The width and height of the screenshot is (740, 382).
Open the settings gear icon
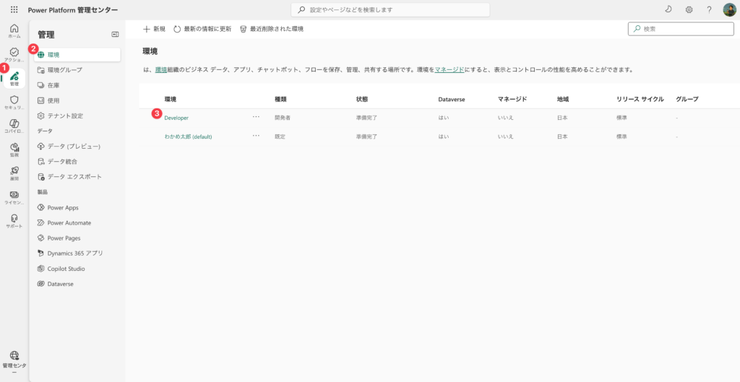pos(689,9)
